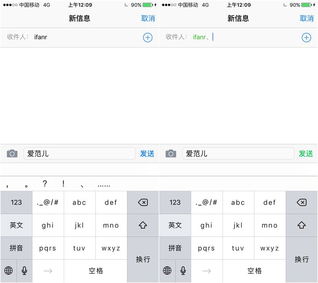The width and height of the screenshot is (318, 283).
Task: Toggle the shift key on the left keyboard
Action: tap(143, 225)
